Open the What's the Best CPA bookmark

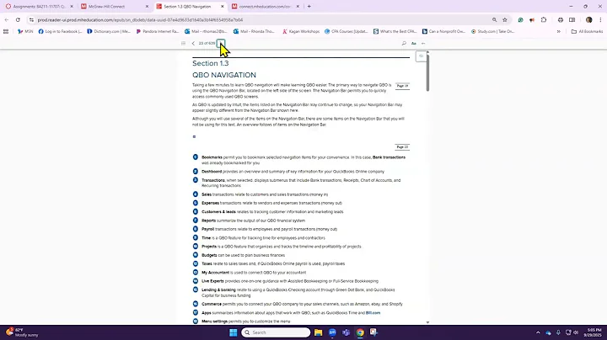pos(395,31)
